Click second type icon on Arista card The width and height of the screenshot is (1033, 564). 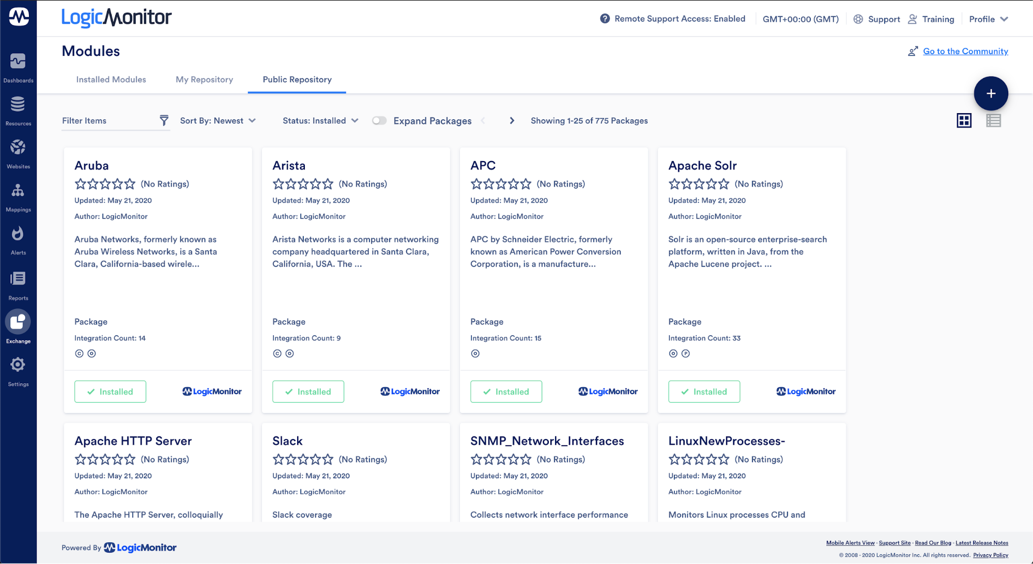(289, 353)
